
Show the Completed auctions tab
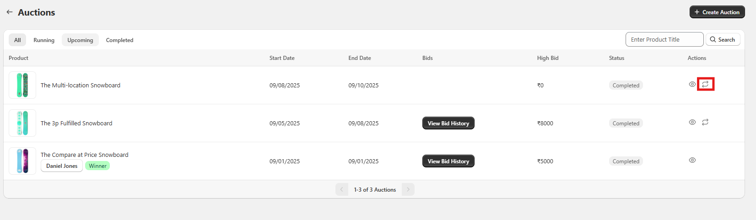[119, 40]
